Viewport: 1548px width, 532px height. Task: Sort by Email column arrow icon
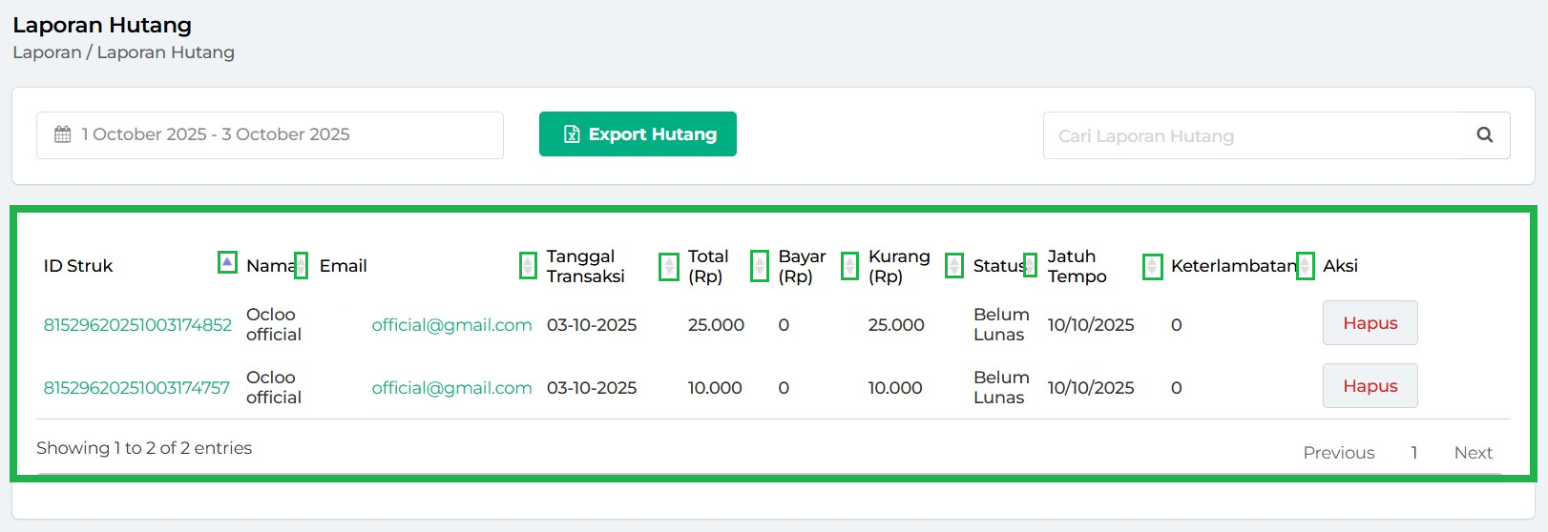tap(528, 266)
